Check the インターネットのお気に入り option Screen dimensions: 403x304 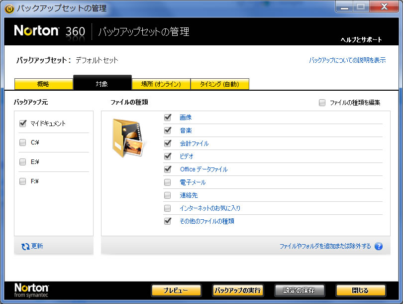(x=168, y=208)
